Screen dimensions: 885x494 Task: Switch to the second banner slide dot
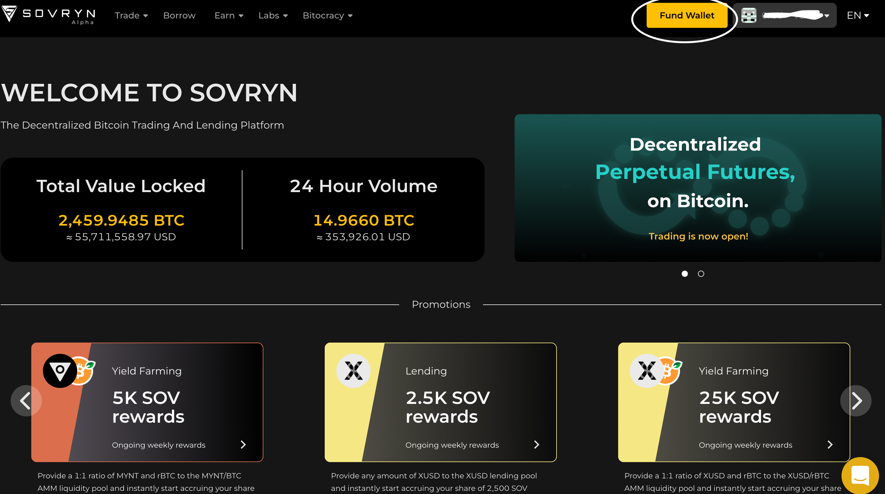(x=701, y=274)
